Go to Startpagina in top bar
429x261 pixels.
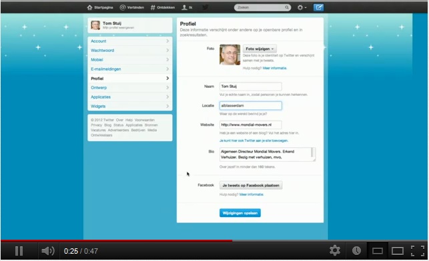pyautogui.click(x=100, y=7)
